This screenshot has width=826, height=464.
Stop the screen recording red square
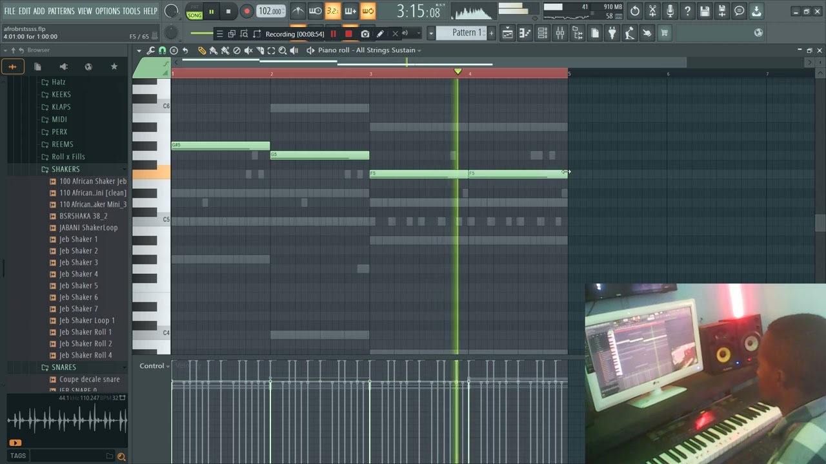348,34
